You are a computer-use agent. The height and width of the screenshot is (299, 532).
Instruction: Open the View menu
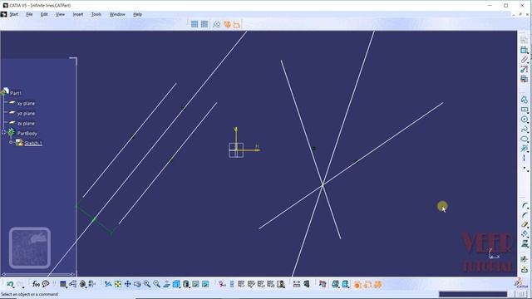coord(60,14)
